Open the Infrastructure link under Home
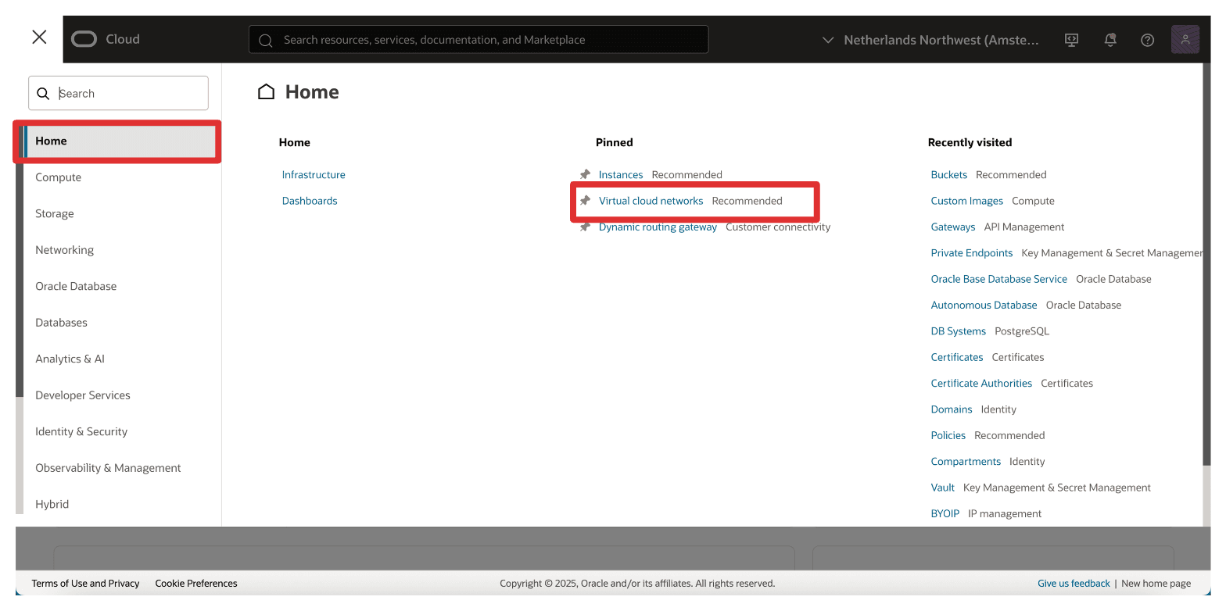The image size is (1226, 611). click(314, 174)
